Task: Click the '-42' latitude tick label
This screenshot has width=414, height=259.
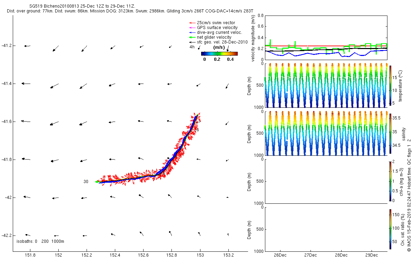Action: click(x=8, y=198)
